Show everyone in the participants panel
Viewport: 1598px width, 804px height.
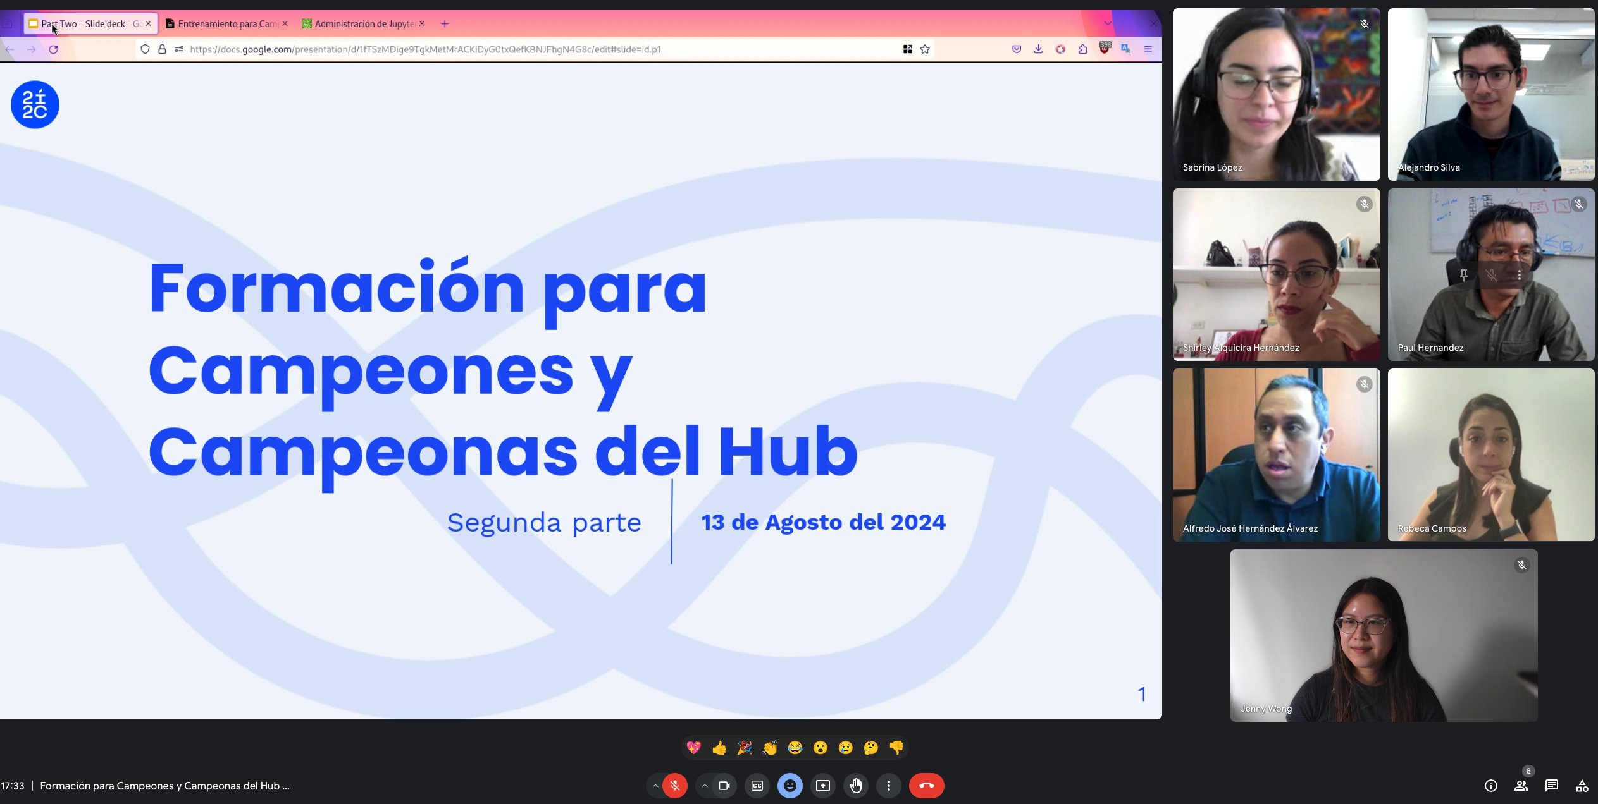coord(1521,785)
